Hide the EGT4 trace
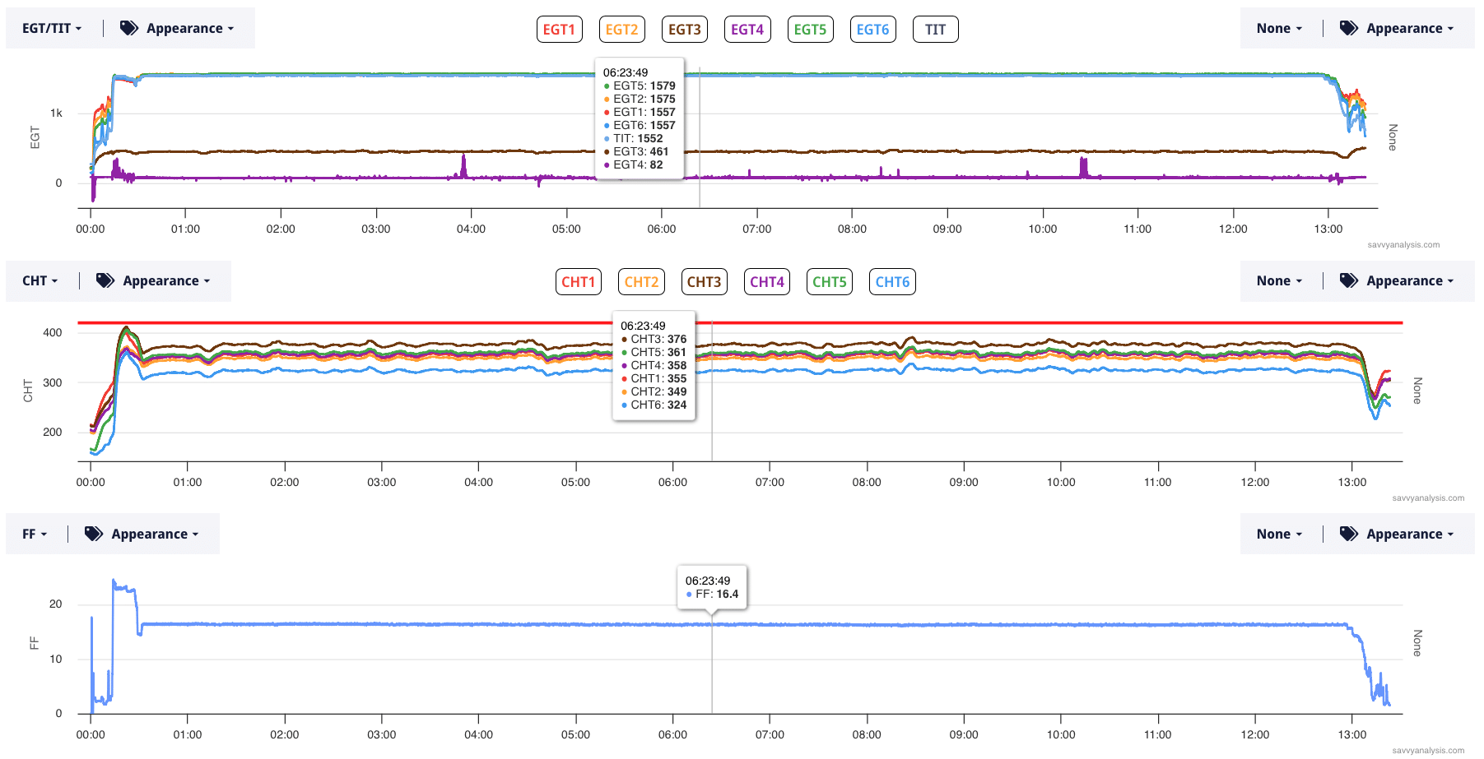 tap(747, 30)
